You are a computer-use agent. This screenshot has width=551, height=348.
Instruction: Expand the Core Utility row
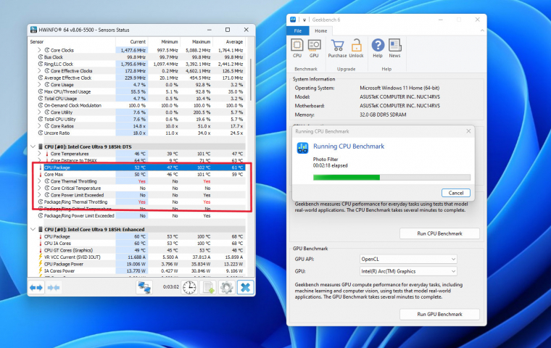click(x=39, y=112)
